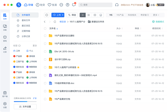
Task: Select the 个人 tag
Action: click(x=30, y=51)
